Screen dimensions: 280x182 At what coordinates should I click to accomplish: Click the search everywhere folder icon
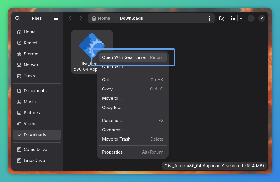[x=221, y=18]
